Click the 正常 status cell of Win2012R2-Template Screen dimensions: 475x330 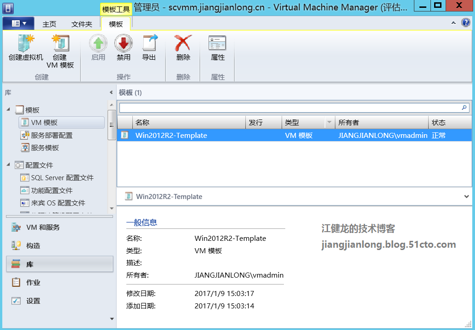[x=439, y=135]
